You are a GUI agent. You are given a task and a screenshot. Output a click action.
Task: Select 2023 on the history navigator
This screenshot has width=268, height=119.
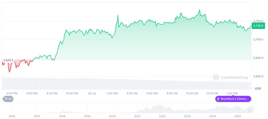tap(187, 116)
